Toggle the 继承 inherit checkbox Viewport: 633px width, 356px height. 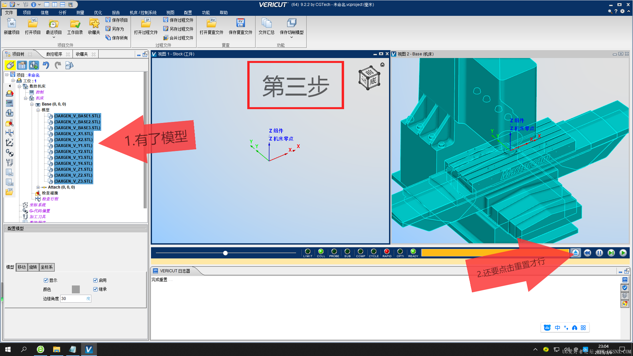click(95, 289)
